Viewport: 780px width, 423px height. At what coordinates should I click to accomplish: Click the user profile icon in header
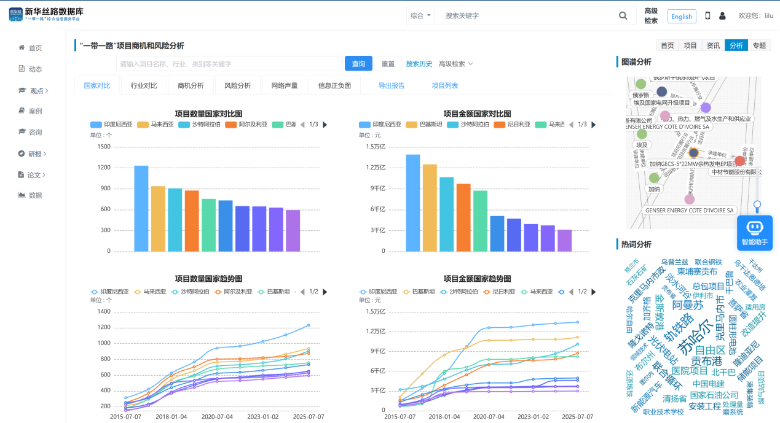click(x=722, y=16)
